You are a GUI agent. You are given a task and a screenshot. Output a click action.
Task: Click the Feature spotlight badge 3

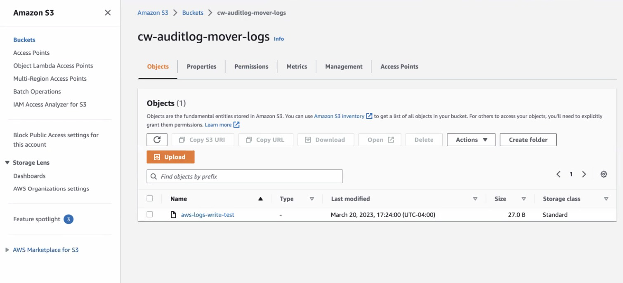point(68,219)
